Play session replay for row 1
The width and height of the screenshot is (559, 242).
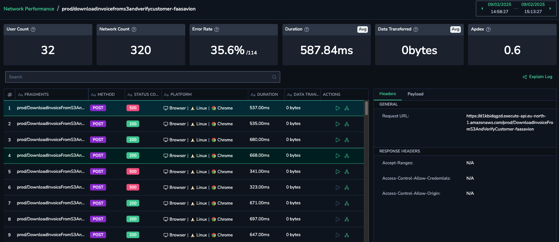point(338,108)
